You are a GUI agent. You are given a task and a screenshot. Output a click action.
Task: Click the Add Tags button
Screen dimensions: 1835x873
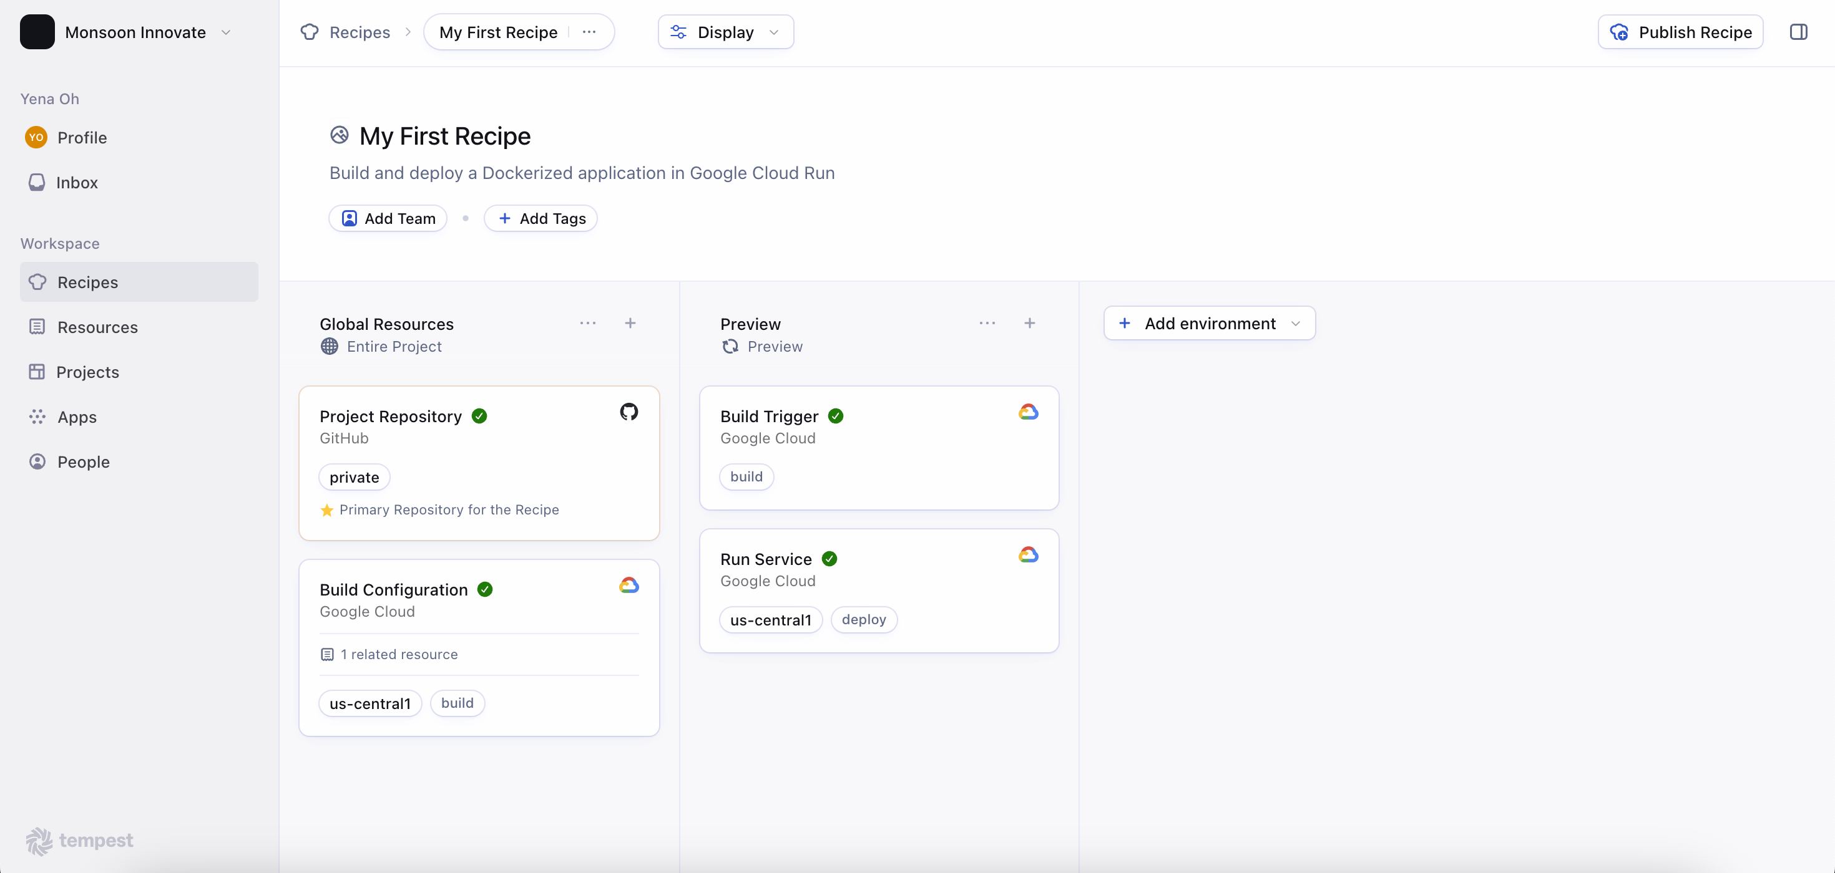541,218
